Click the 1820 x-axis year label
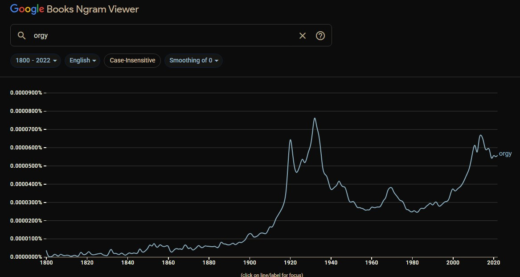This screenshot has width=520, height=277. coord(87,262)
